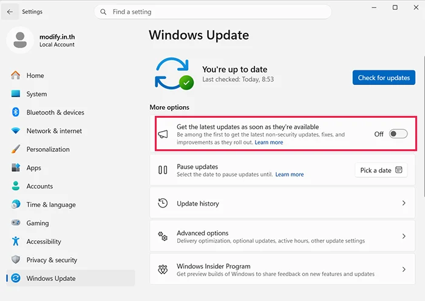Maximize the Settings window
The width and height of the screenshot is (425, 301).
395,8
